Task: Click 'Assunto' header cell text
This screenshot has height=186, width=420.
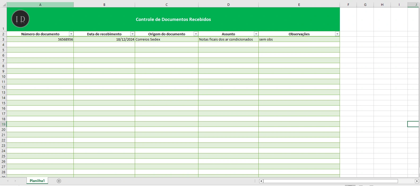Action: click(228, 34)
